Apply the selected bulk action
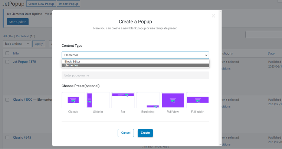Image resolution: width=282 pixels, height=149 pixels. click(39, 44)
